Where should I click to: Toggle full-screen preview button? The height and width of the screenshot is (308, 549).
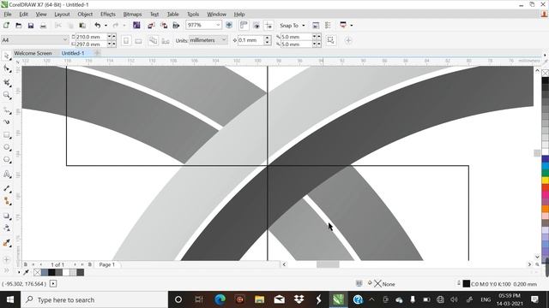pyautogui.click(x=229, y=25)
